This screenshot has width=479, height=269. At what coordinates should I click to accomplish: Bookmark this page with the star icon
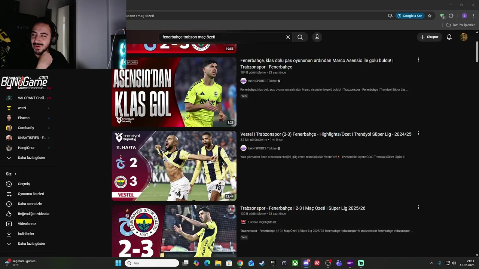pos(430,16)
